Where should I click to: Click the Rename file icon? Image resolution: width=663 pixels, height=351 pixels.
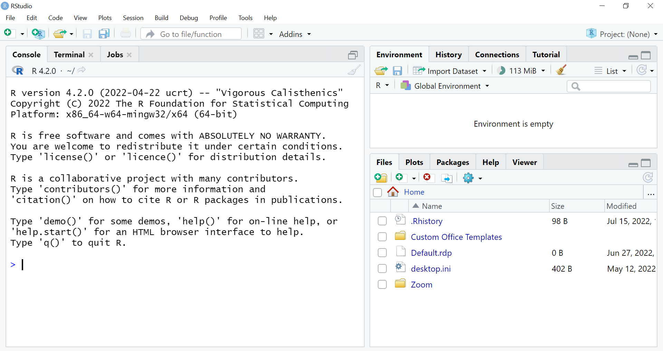pos(447,178)
